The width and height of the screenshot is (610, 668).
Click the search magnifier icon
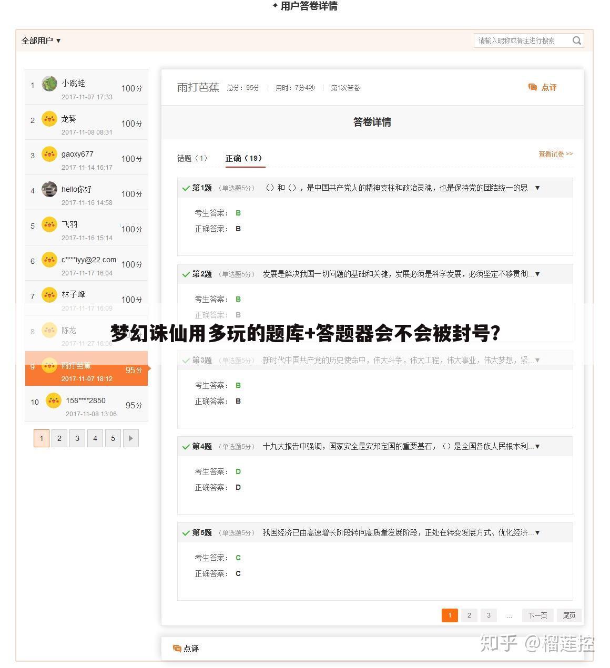point(577,40)
